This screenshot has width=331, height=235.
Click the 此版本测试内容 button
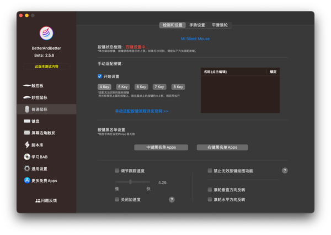46,67
